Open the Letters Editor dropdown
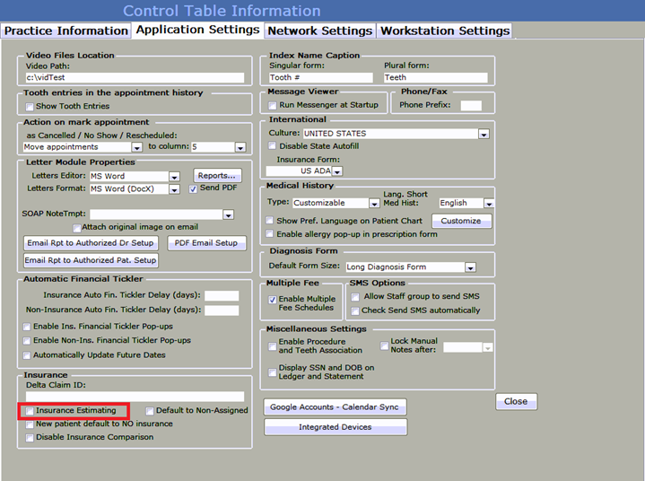645x481 pixels. pyautogui.click(x=174, y=176)
